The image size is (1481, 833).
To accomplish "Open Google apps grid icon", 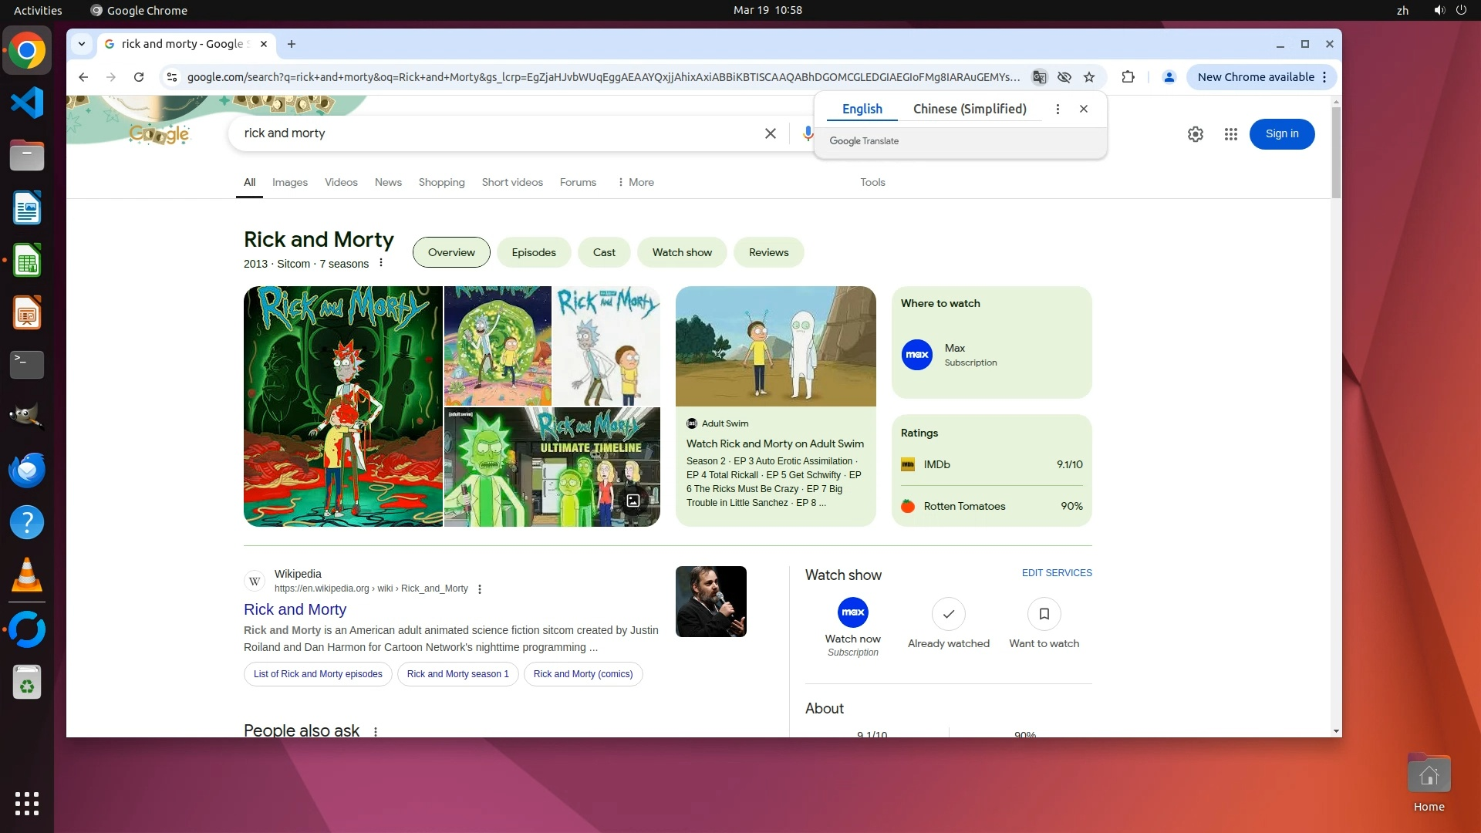I will [1231, 134].
